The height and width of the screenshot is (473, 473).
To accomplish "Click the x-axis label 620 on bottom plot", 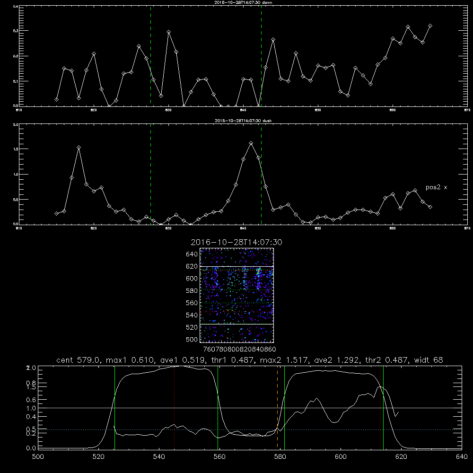I will point(401,457).
